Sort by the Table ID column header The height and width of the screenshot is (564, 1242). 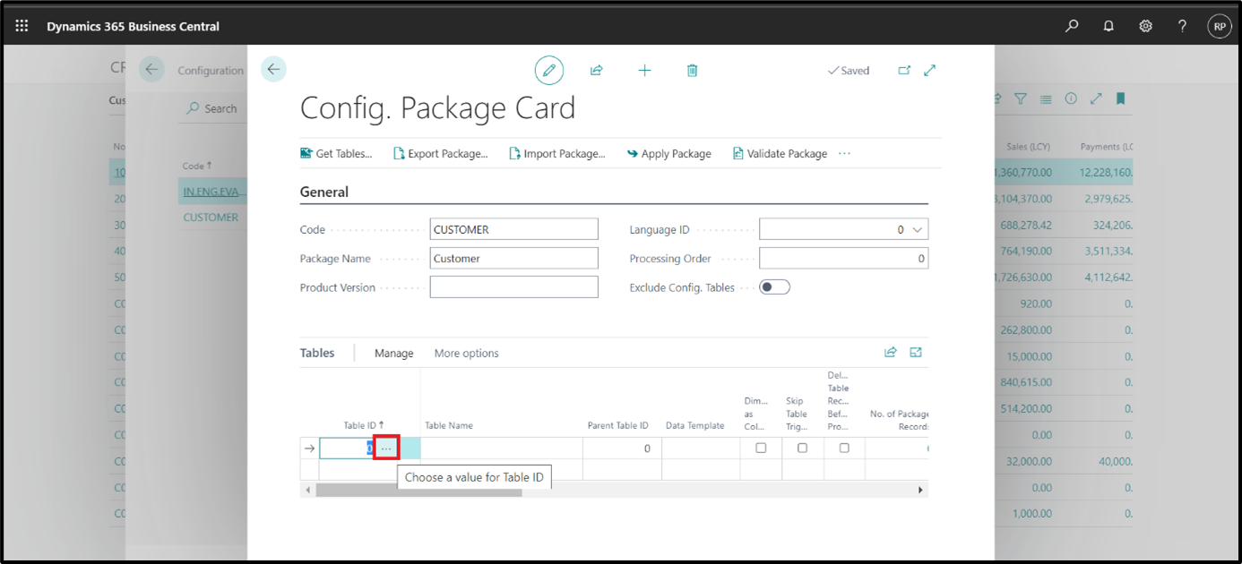pos(364,425)
